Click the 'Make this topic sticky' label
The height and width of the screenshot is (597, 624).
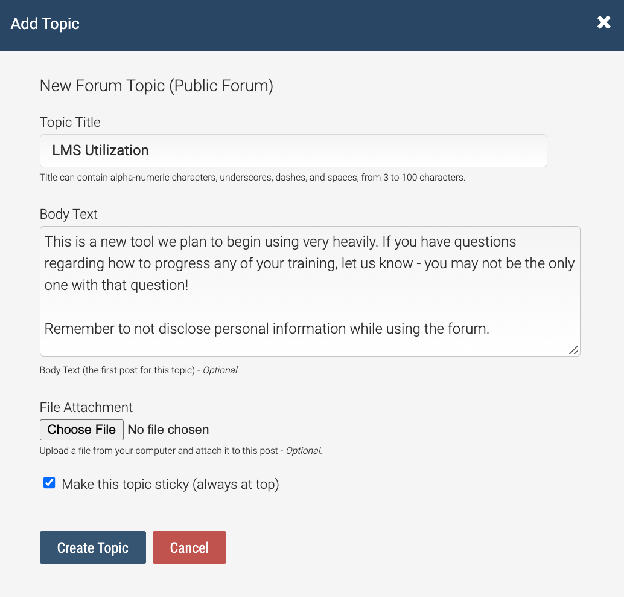(170, 484)
